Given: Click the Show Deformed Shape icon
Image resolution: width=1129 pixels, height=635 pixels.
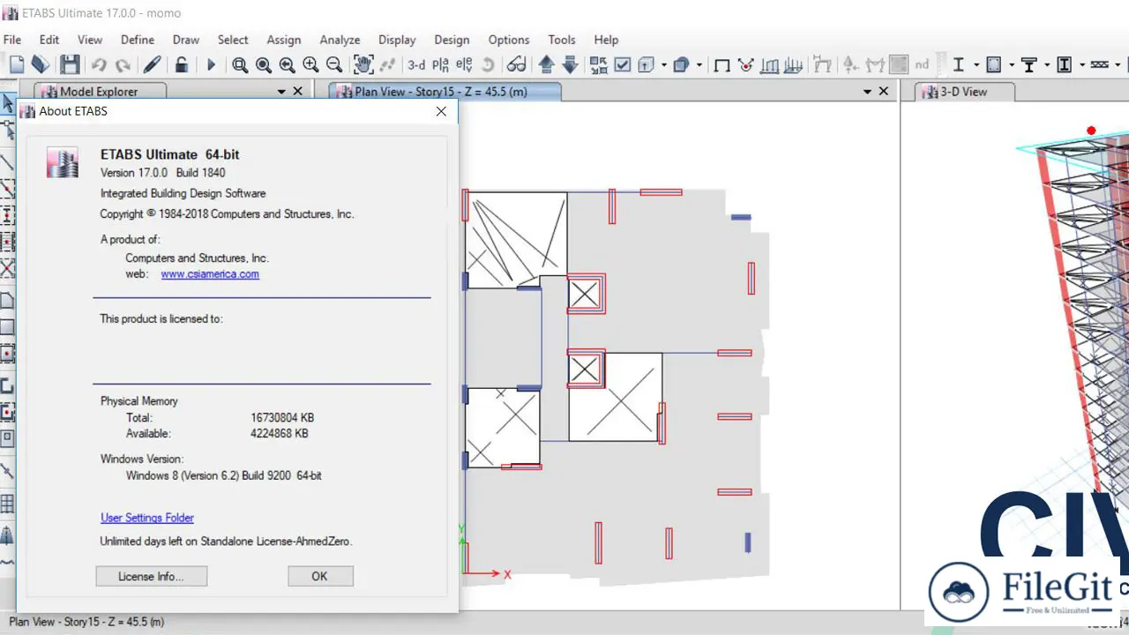Looking at the screenshot, I should tap(745, 64).
